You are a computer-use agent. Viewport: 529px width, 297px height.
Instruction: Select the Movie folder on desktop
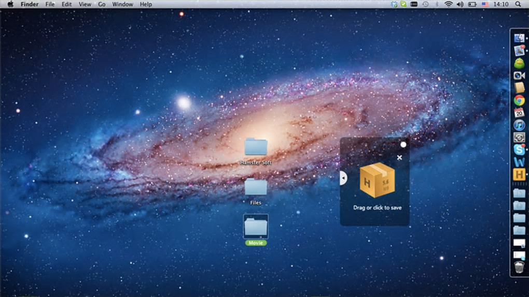coord(256,227)
